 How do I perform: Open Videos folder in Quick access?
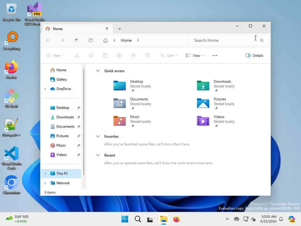coord(216,121)
